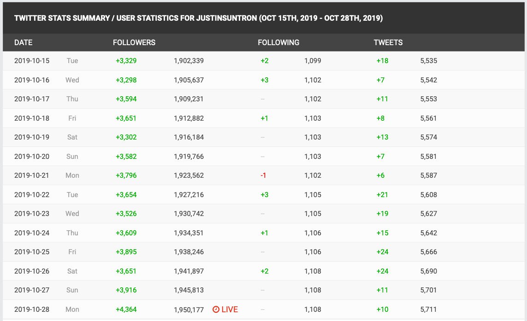Select the date 2019-10-15

pyautogui.click(x=32, y=61)
